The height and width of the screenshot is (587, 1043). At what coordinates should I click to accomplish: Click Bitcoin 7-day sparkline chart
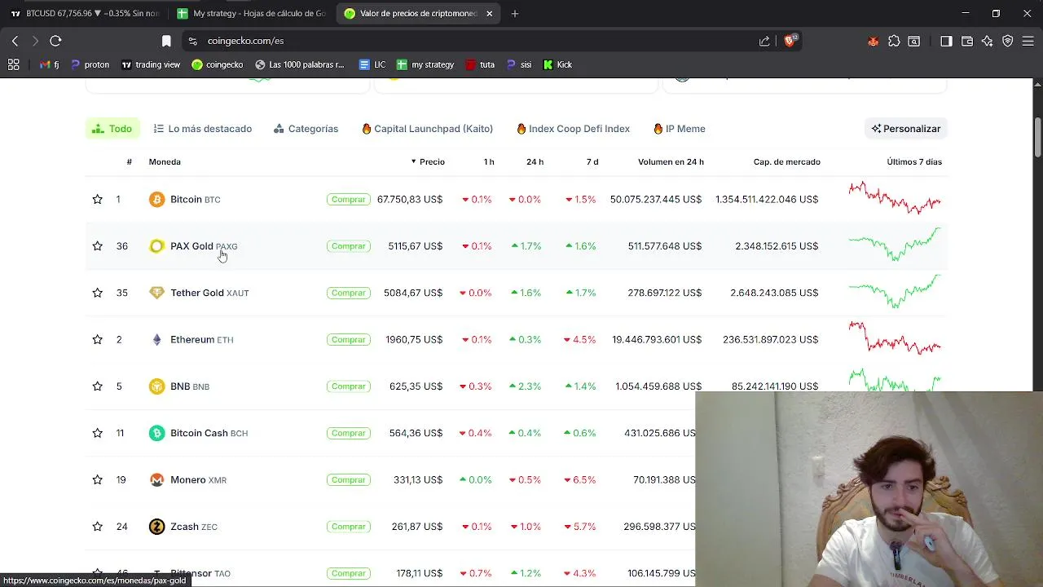click(895, 198)
